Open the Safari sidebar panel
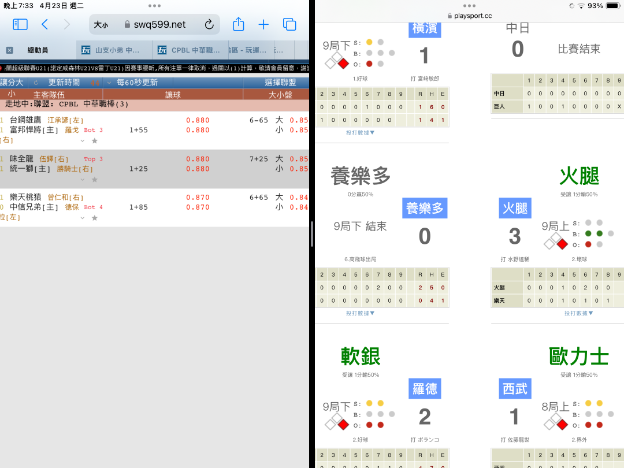 (20, 25)
